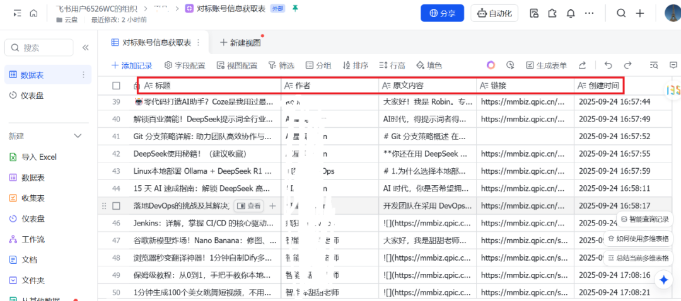Image resolution: width=681 pixels, height=301 pixels.
Task: Click 查看 button on the DevOps row
Action: tap(249, 206)
